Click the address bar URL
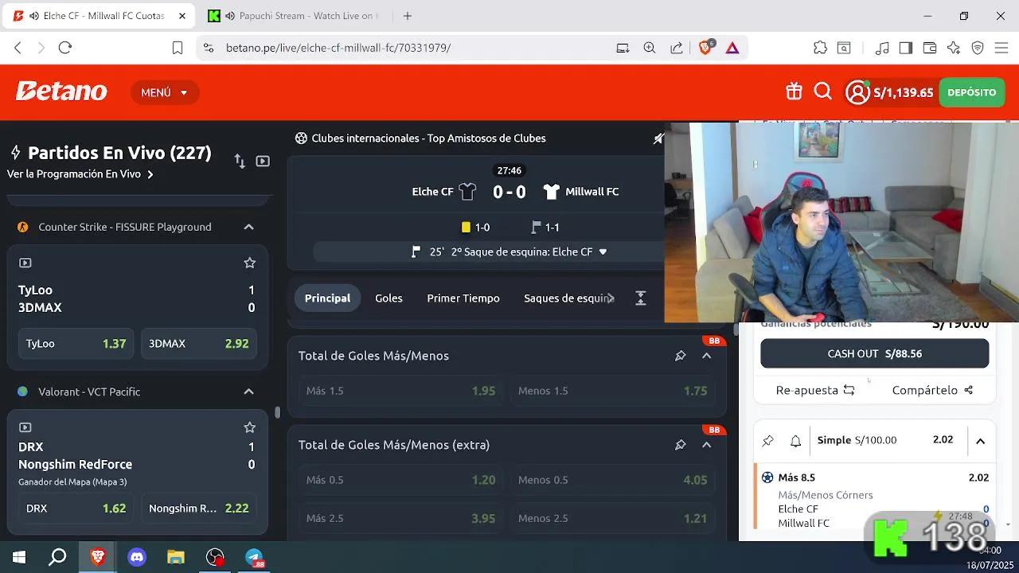This screenshot has width=1019, height=573. [338, 48]
